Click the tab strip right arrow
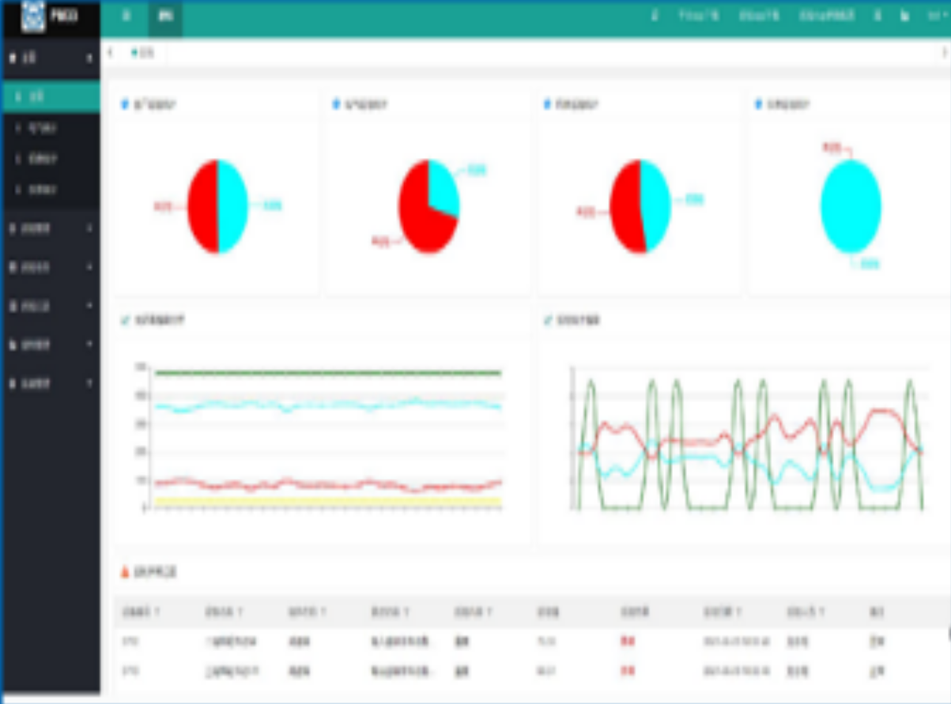This screenshot has height=704, width=951. tap(944, 52)
